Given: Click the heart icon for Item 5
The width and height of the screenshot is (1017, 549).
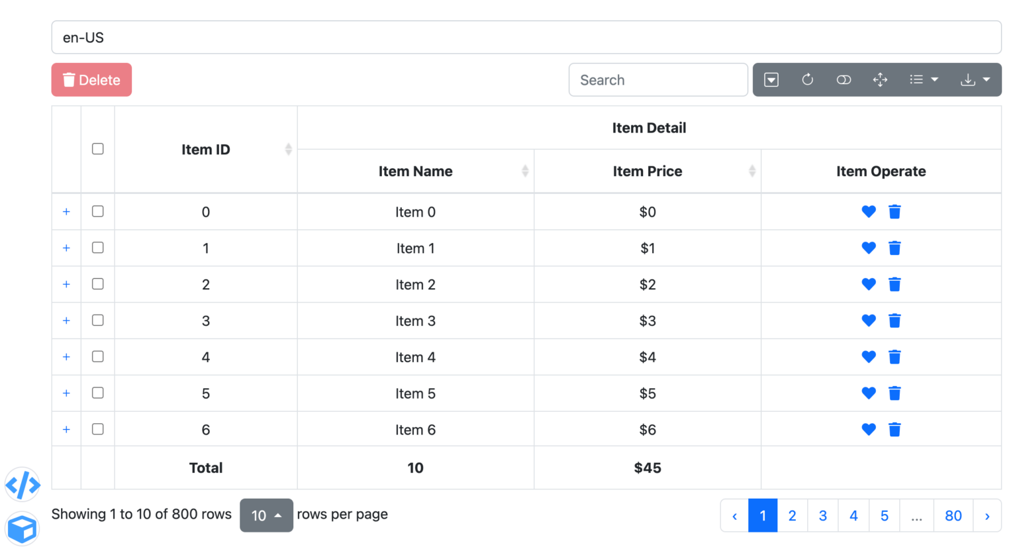Looking at the screenshot, I should (x=869, y=393).
